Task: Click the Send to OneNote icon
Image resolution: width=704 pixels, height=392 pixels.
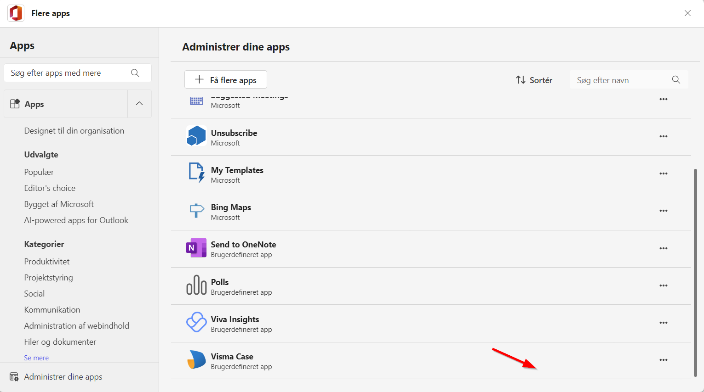Action: click(x=196, y=248)
